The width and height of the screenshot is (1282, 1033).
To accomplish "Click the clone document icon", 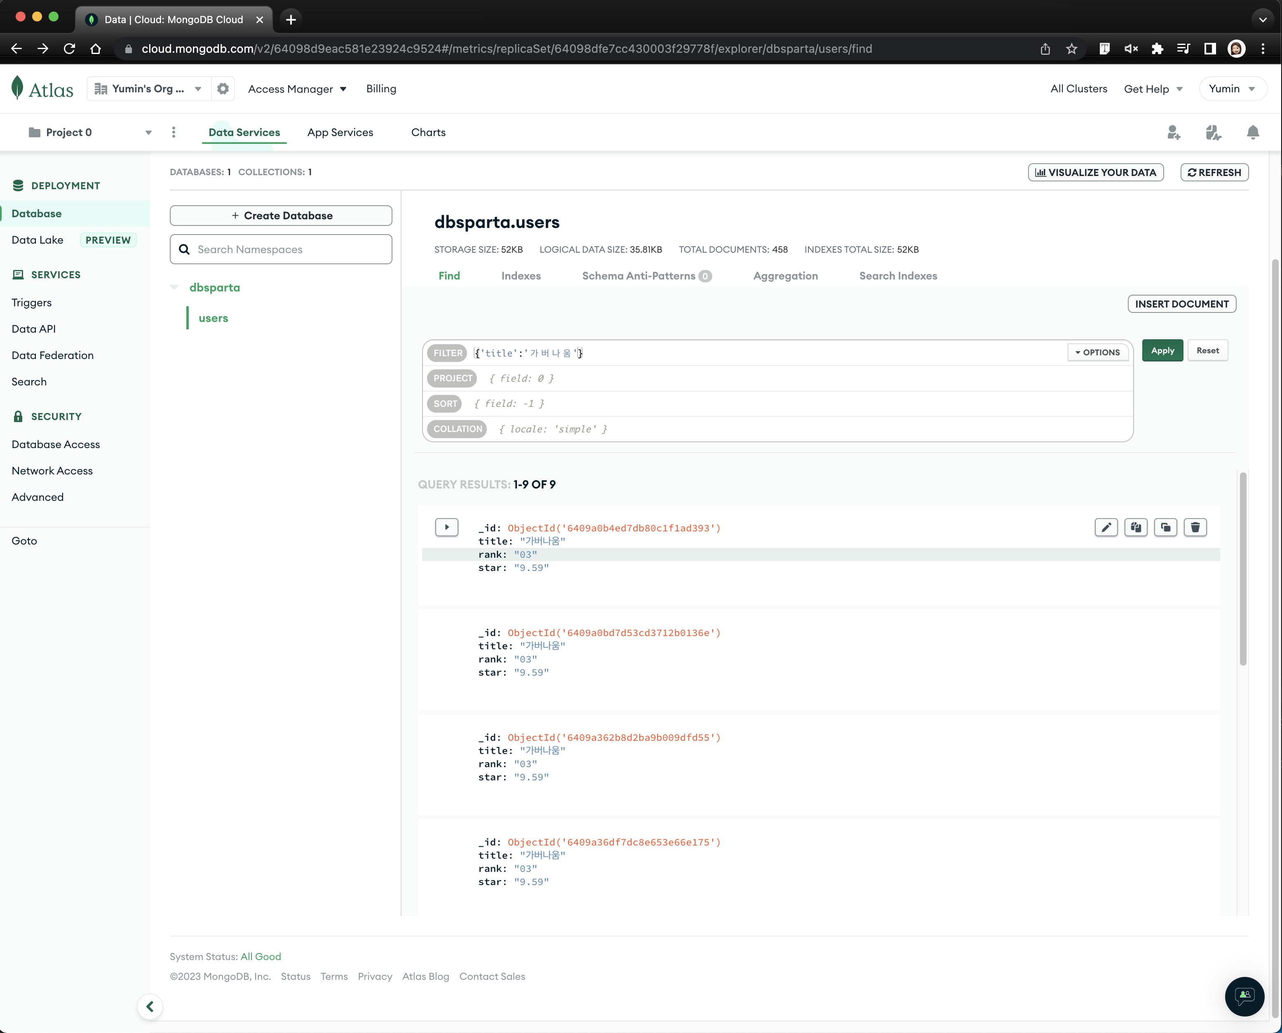I will point(1165,527).
